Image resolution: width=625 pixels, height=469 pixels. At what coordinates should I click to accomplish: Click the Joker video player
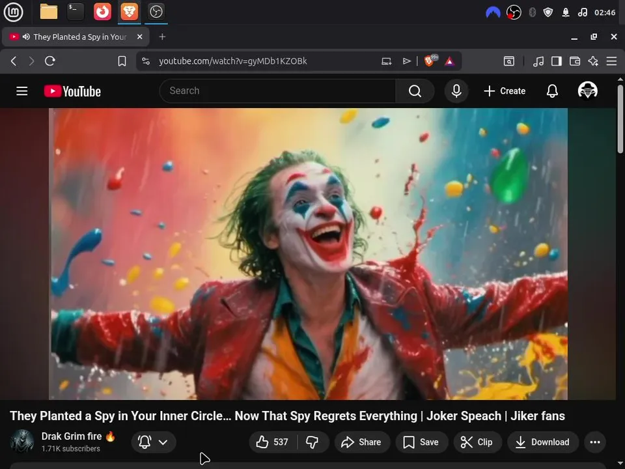[308, 253]
